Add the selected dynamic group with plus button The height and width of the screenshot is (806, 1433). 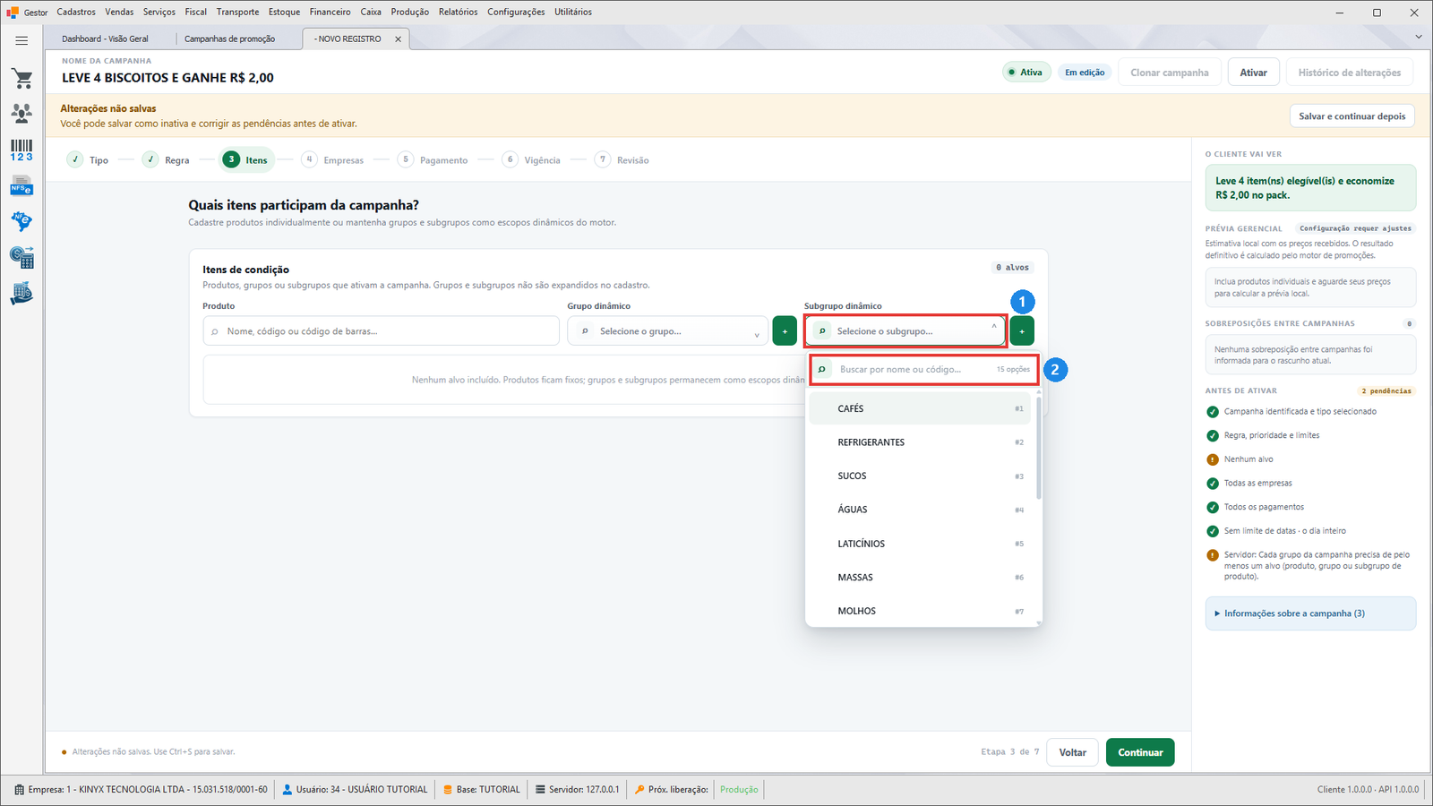785,331
